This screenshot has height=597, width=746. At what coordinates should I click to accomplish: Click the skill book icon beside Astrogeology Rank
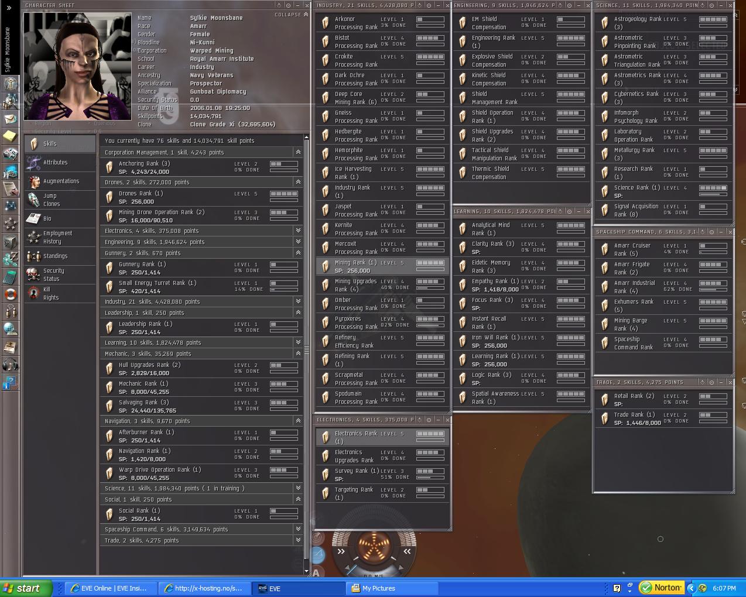tap(605, 23)
